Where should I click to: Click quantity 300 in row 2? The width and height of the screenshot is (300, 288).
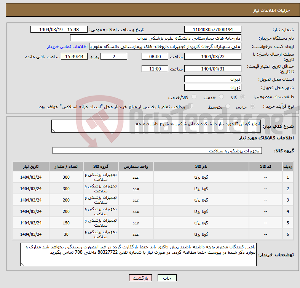(66, 189)
